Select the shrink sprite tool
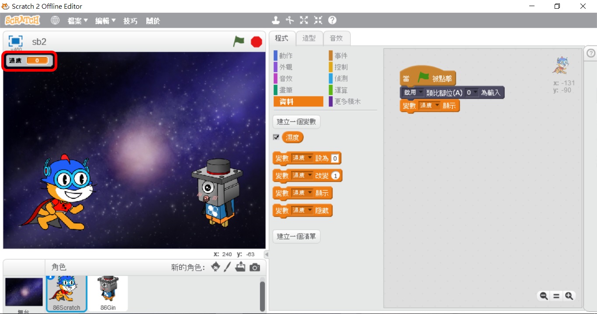This screenshot has height=314, width=597. pyautogui.click(x=318, y=20)
